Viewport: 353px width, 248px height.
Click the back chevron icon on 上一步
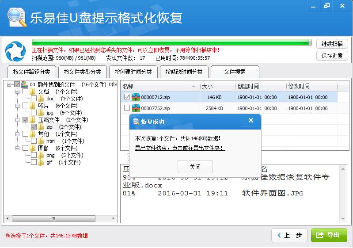point(279,235)
